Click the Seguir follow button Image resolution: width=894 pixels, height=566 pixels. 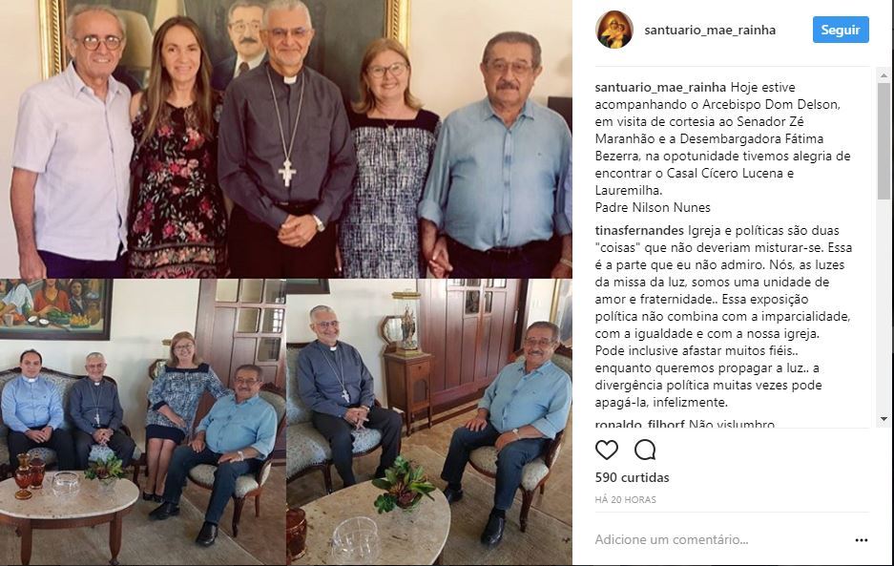coord(841,30)
